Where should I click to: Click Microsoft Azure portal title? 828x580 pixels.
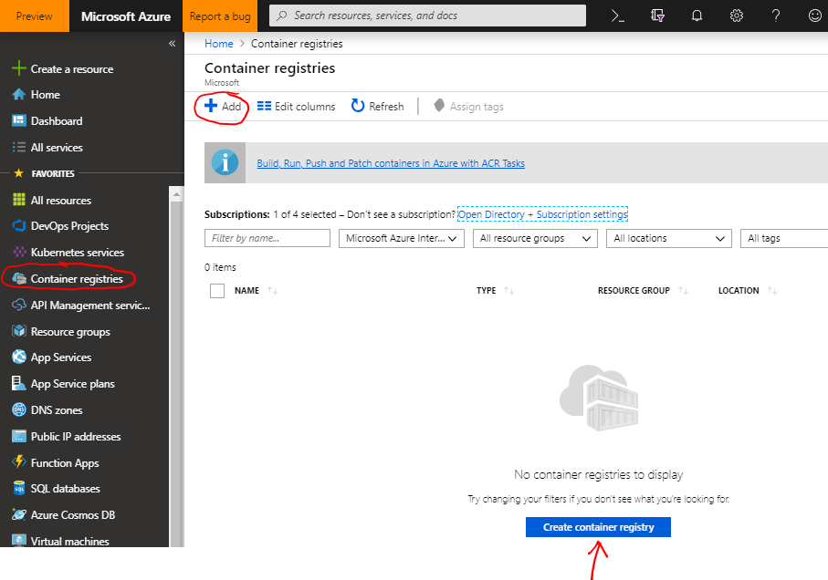pos(126,16)
